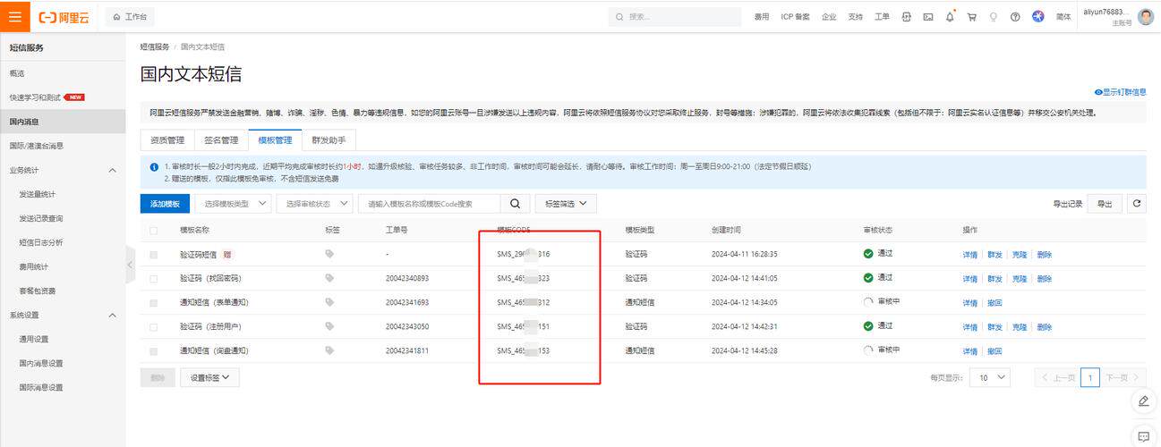Open 详情 for the 验证码短信 row
1161x447 pixels.
(970, 255)
